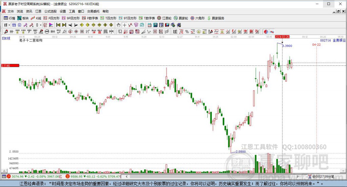Open the 设置 menu
Viewport: 347px width, 187px height.
click(63, 11)
